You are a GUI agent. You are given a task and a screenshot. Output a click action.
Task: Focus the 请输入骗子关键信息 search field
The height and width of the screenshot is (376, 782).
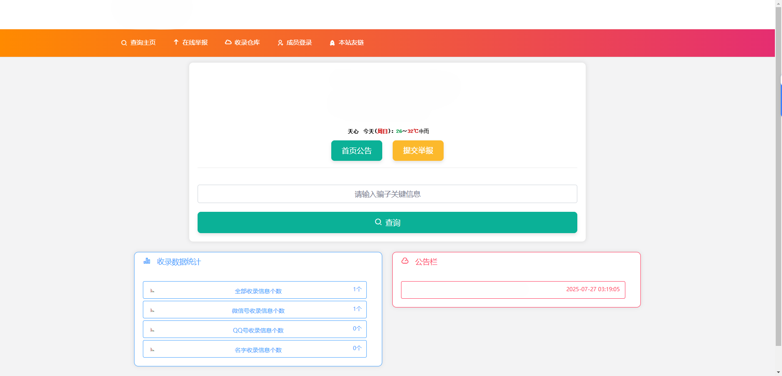click(x=387, y=194)
